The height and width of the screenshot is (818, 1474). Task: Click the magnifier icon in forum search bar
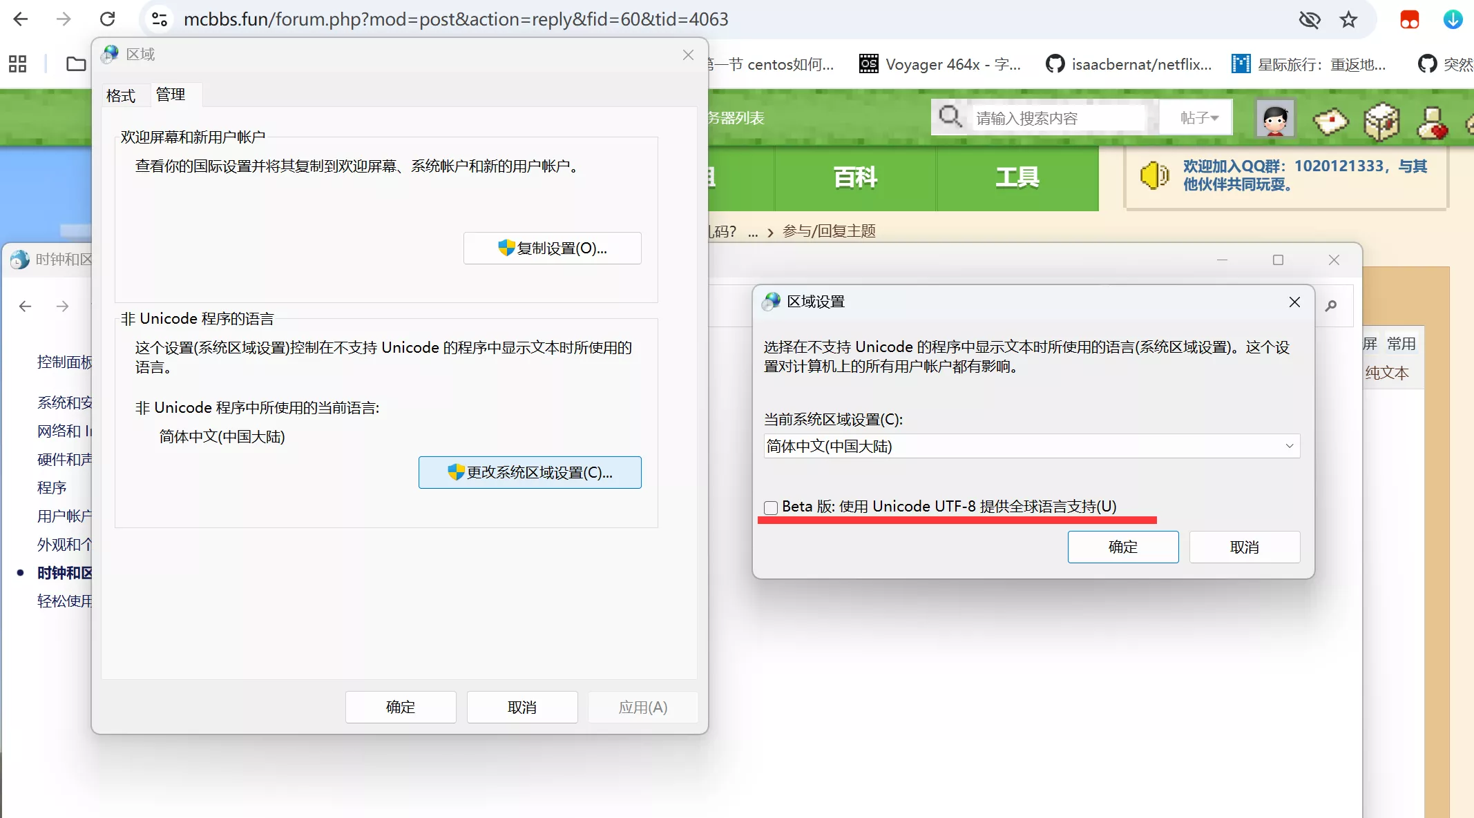[x=951, y=116]
